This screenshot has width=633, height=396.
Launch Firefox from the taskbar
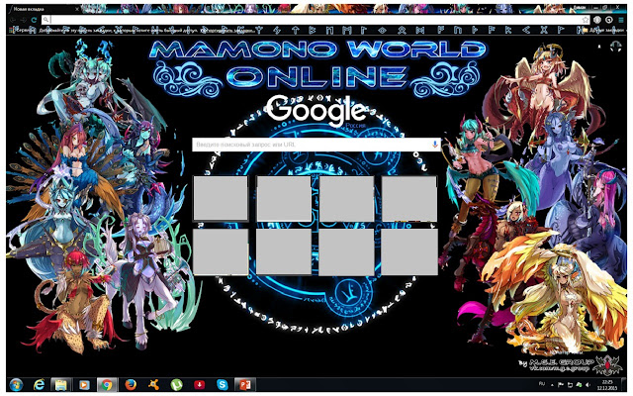click(131, 385)
